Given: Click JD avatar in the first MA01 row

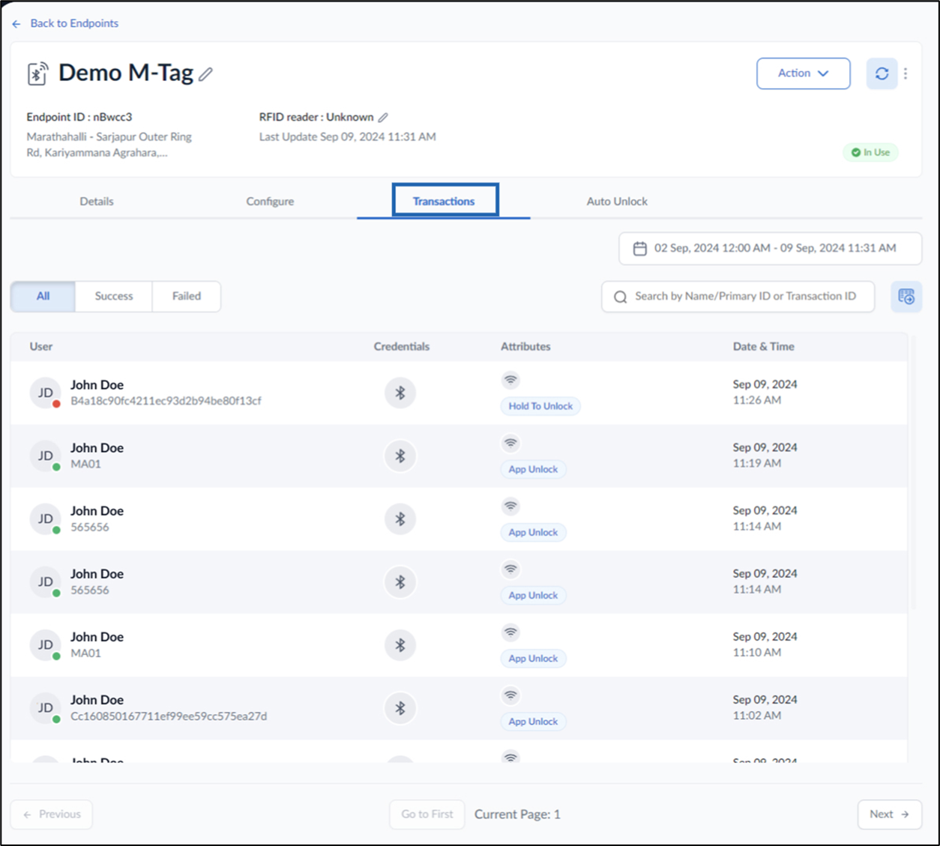Looking at the screenshot, I should coord(46,456).
